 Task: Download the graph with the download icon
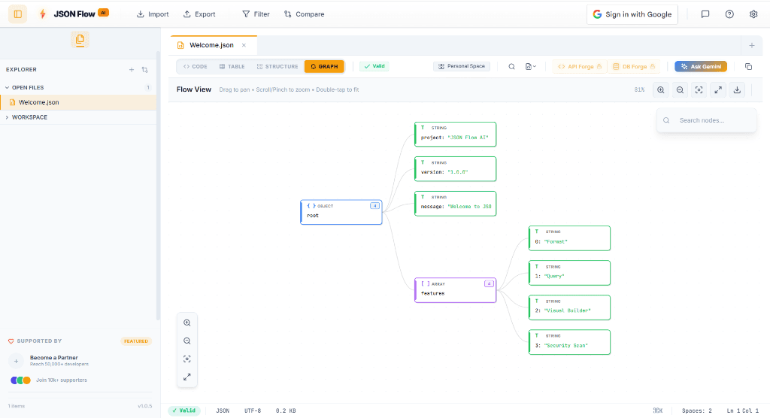[x=737, y=90]
